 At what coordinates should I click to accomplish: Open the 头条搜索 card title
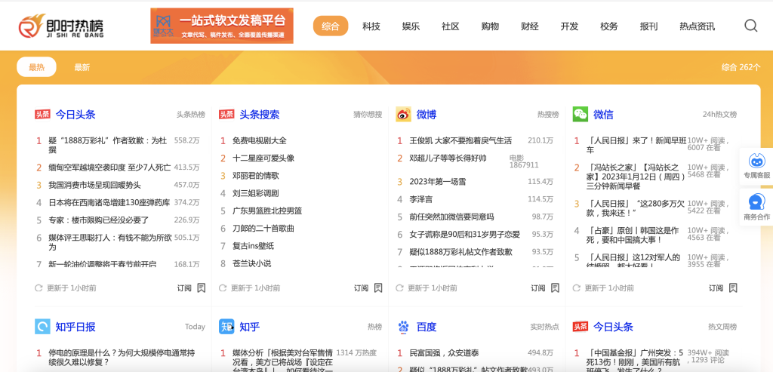(260, 114)
